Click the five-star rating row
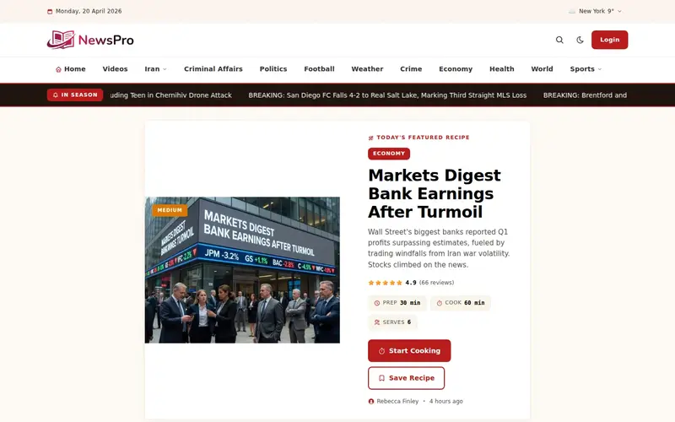 [x=385, y=283]
